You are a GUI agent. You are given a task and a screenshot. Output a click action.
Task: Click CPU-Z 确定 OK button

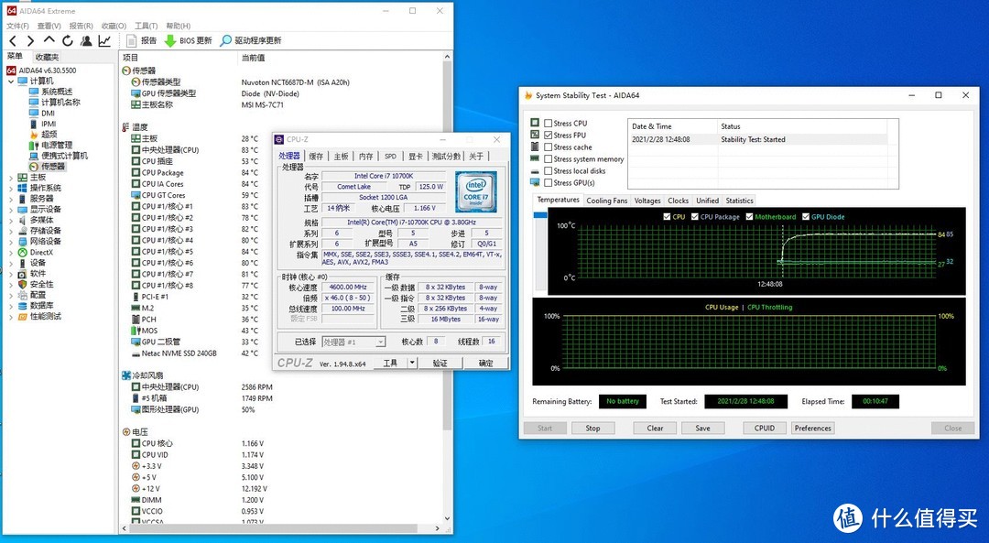485,363
